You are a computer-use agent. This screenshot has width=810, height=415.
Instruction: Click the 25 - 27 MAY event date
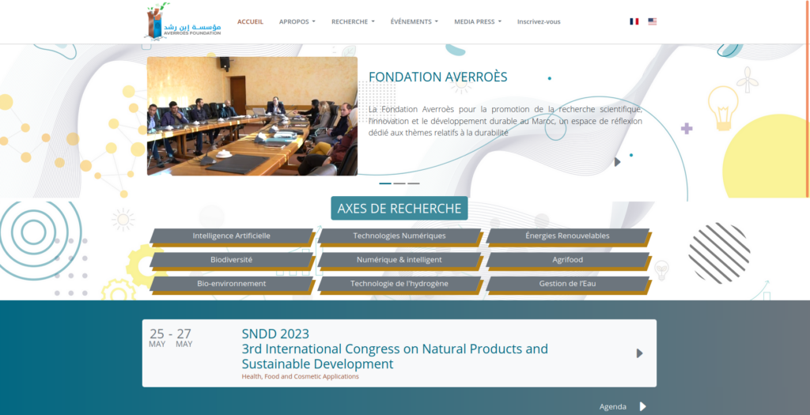(171, 338)
